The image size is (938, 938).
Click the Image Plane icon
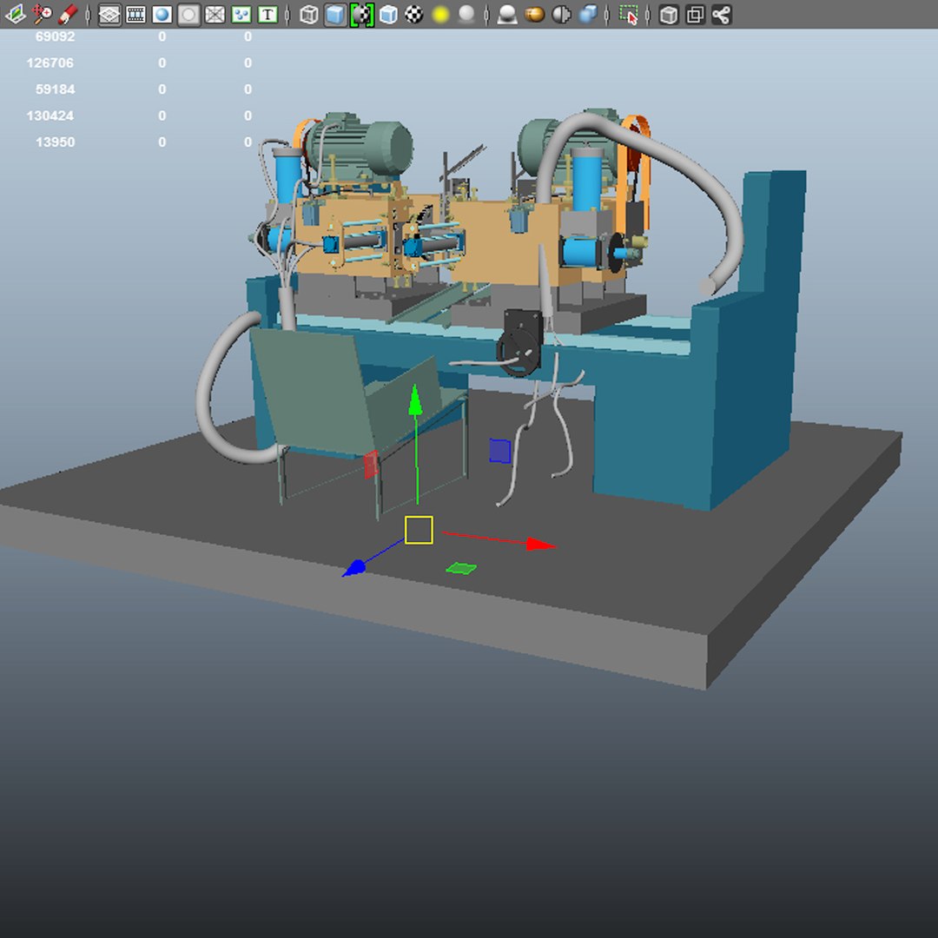15,15
